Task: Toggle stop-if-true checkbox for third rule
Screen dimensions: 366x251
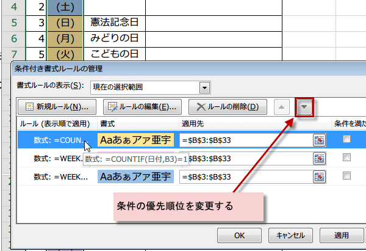Action: pyautogui.click(x=346, y=175)
